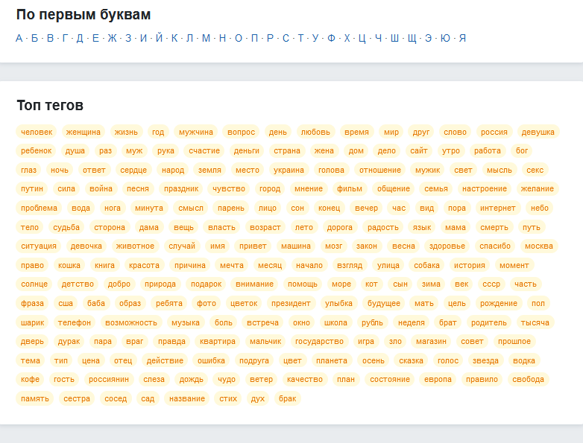Open the 'бог' tag
583x443 pixels.
[x=522, y=150]
